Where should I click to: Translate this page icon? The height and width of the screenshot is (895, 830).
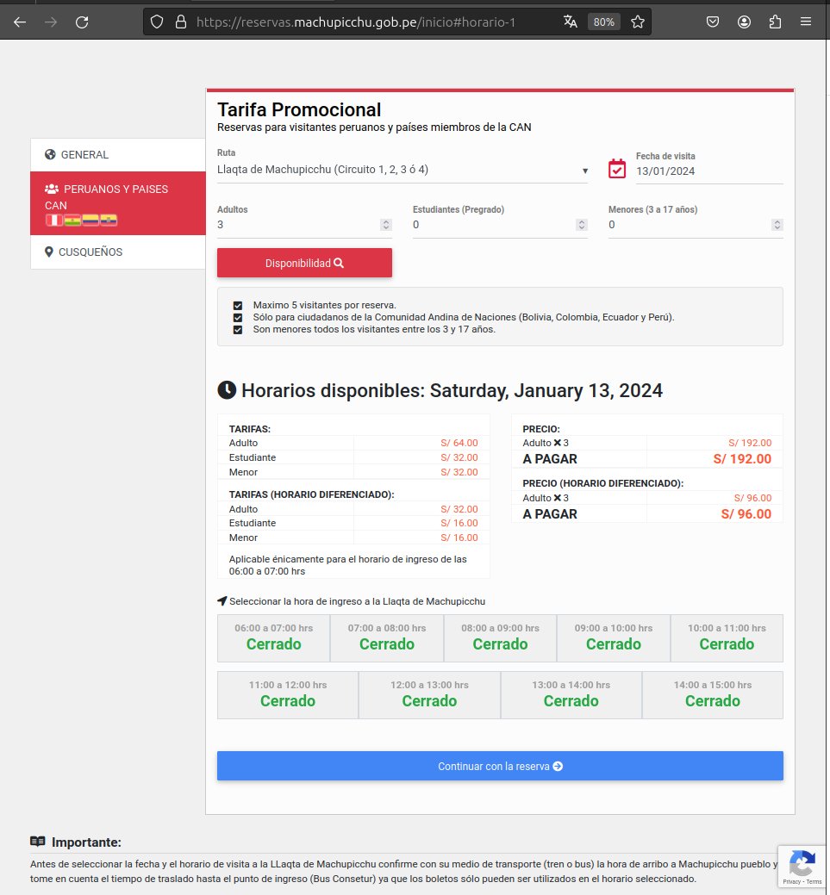[570, 22]
